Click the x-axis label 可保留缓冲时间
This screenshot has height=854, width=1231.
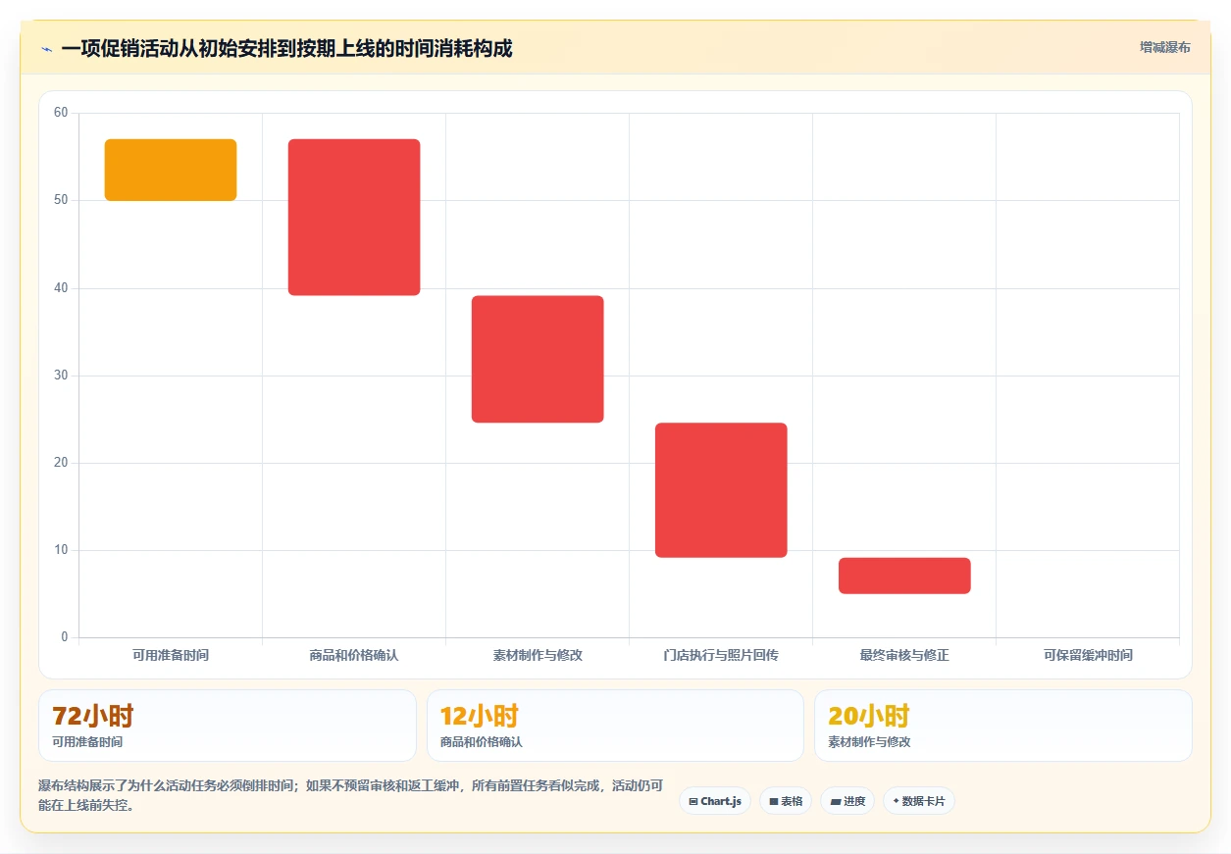coord(1088,655)
